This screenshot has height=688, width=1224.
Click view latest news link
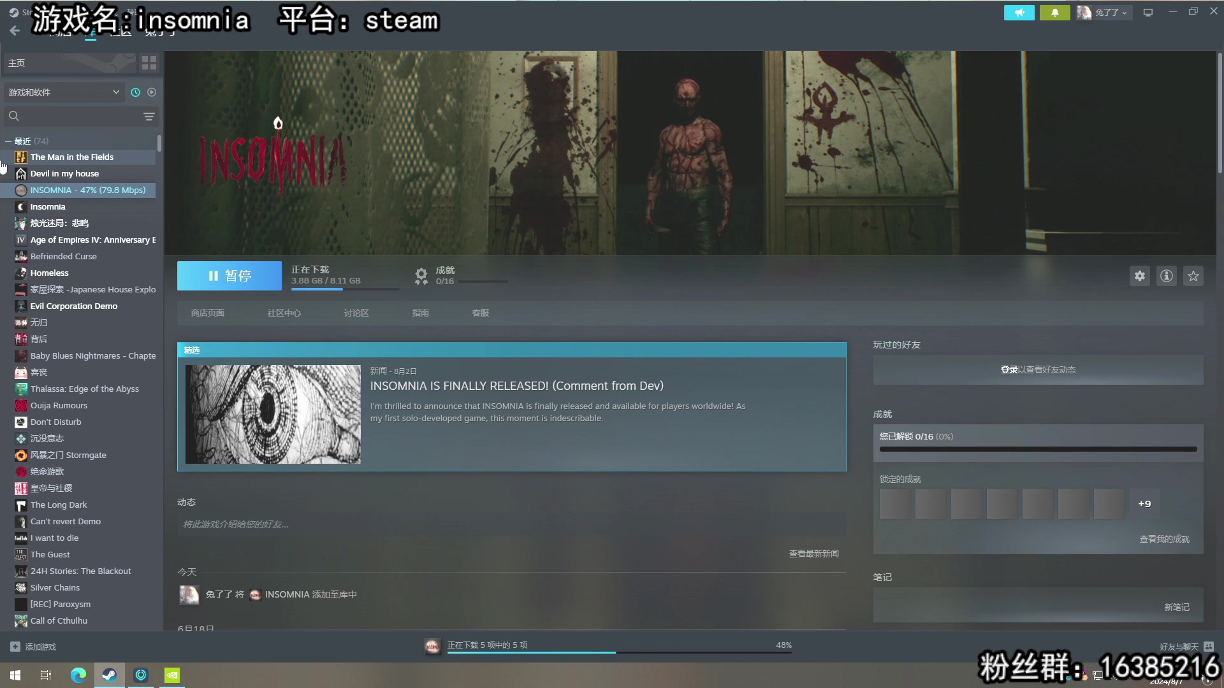pyautogui.click(x=813, y=554)
